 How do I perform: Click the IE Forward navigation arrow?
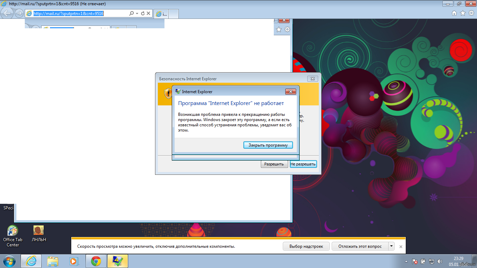click(x=19, y=13)
